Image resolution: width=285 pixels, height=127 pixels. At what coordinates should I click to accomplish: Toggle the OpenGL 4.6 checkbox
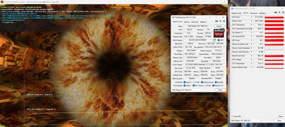(213, 85)
